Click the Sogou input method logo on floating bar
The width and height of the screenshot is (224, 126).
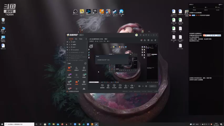click(204, 35)
